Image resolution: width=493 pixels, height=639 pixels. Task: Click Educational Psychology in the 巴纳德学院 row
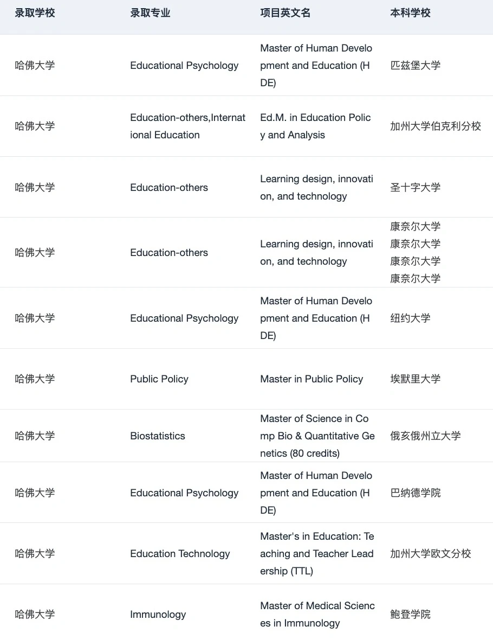[x=184, y=494]
